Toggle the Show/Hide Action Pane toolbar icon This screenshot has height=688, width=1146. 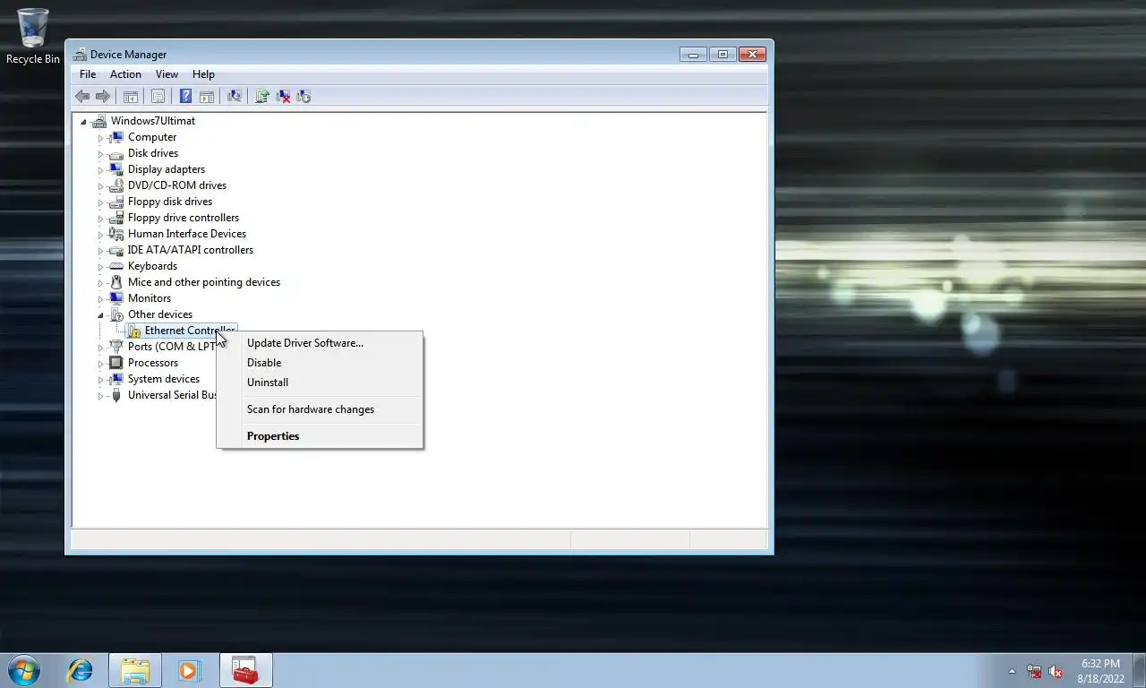click(206, 96)
